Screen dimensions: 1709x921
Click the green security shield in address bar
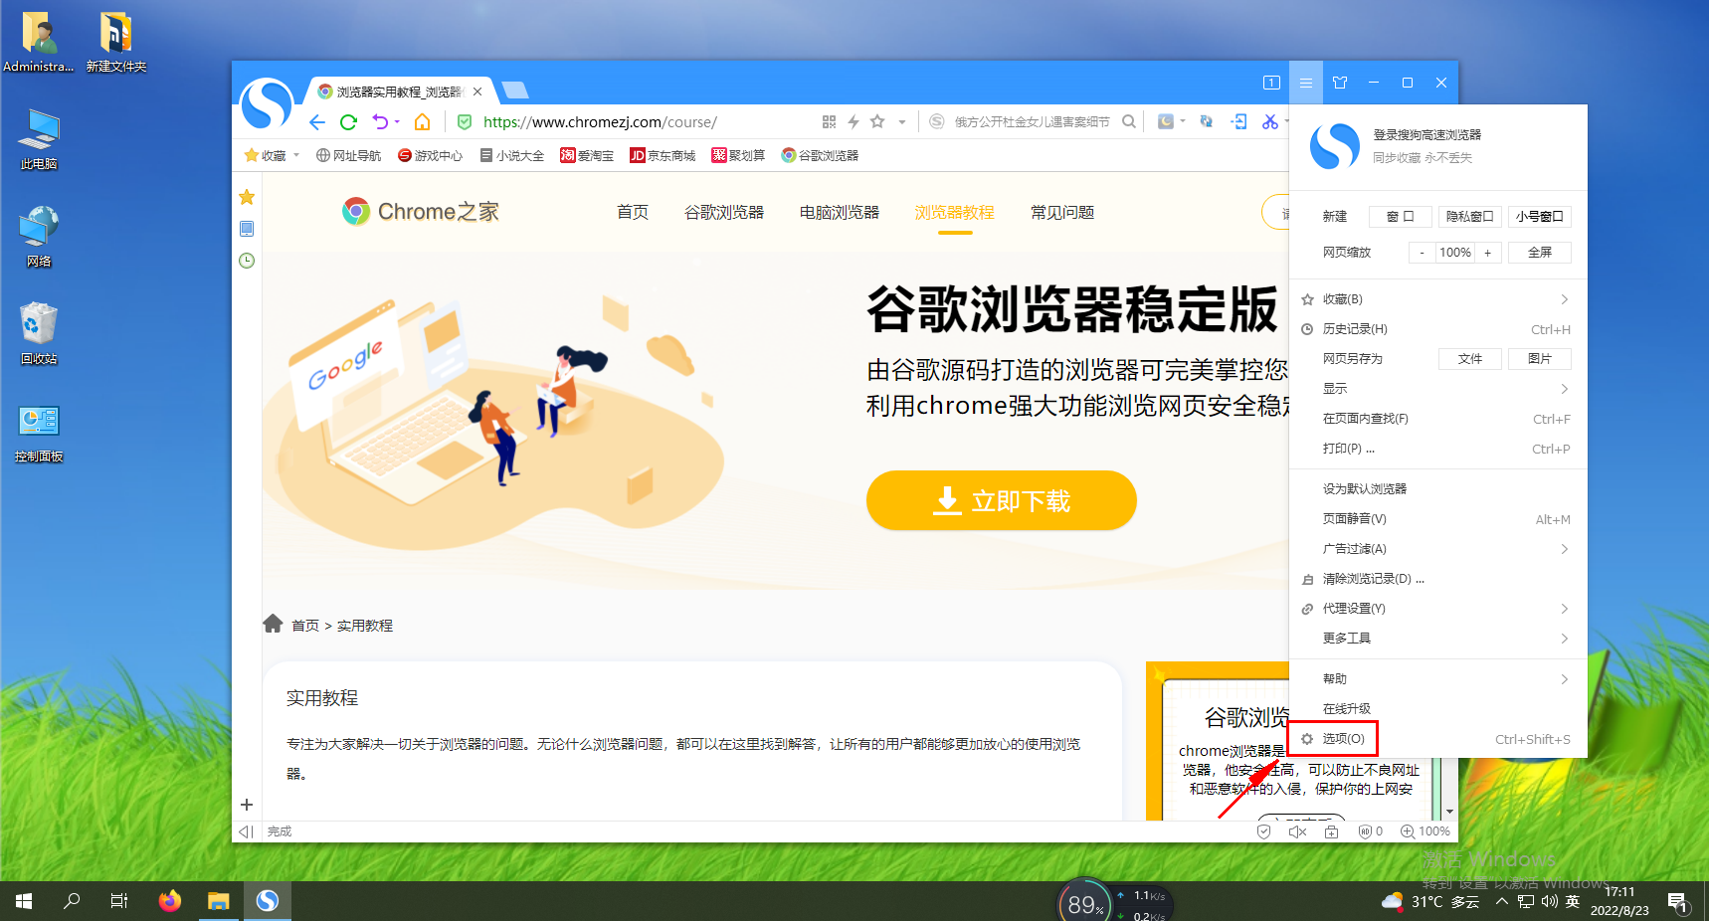click(464, 122)
